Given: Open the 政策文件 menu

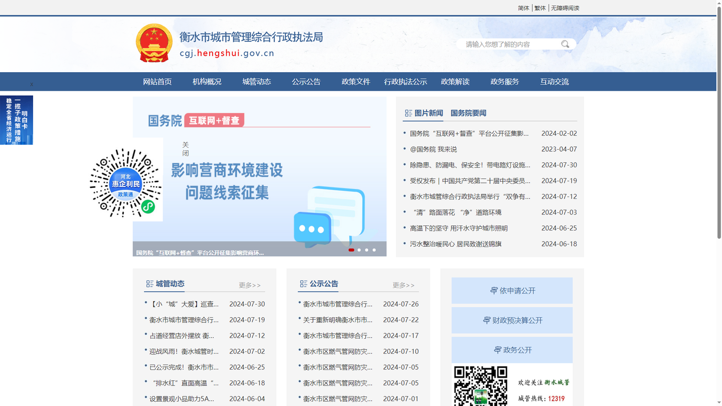Looking at the screenshot, I should point(356,82).
